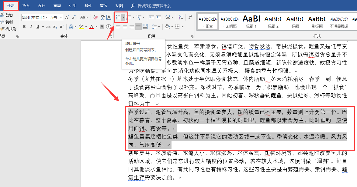Apply the 正文 (Normal) style
Viewport: 357px width, 187px height.
pos(207,22)
